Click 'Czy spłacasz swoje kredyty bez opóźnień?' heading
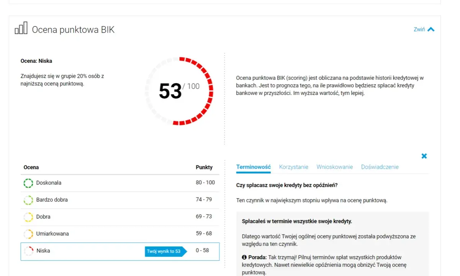The height and width of the screenshot is (276, 460). coord(287,185)
